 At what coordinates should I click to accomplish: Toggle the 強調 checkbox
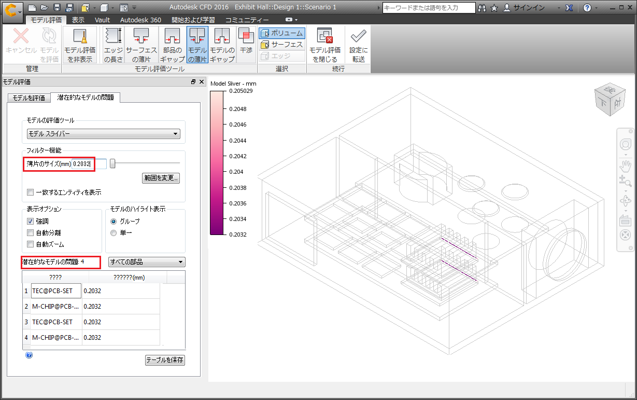(31, 222)
